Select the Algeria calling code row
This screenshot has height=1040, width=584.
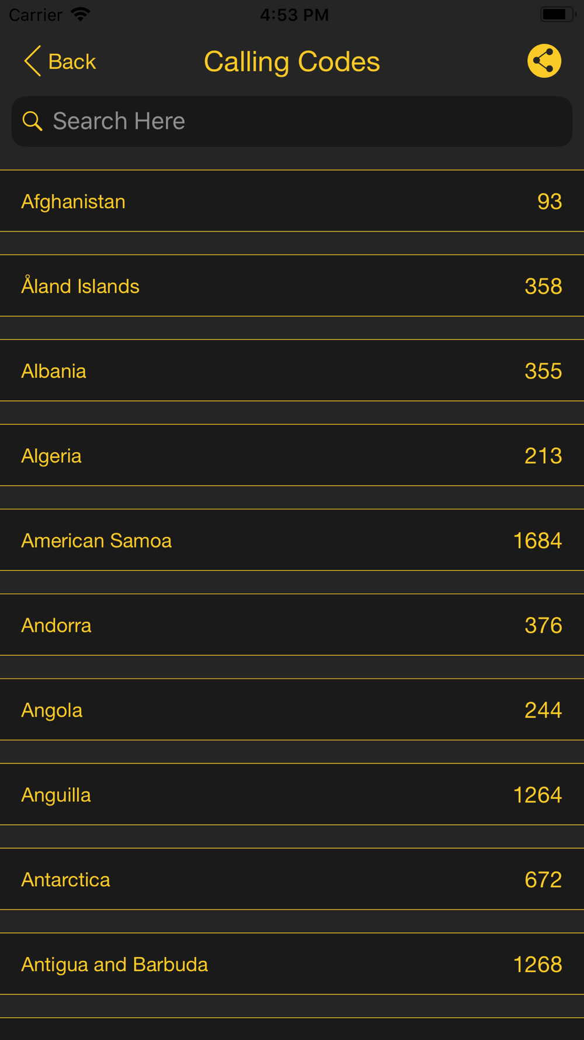292,456
